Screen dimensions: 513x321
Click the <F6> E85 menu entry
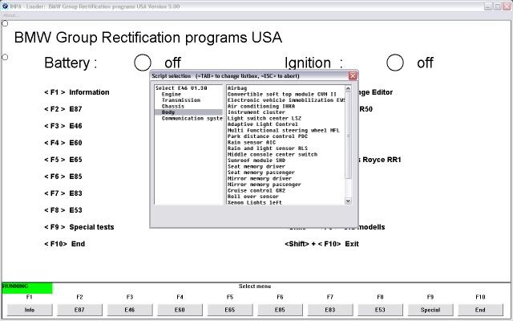point(63,177)
